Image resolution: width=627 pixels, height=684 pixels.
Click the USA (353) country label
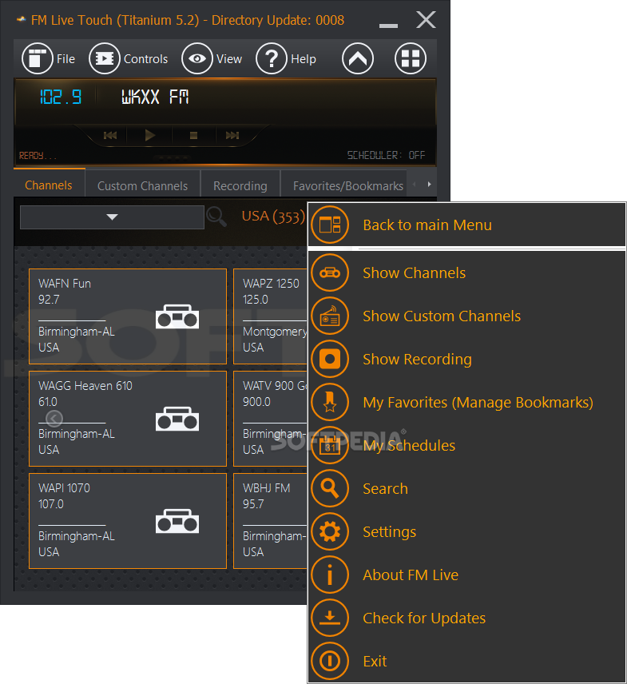click(x=273, y=217)
